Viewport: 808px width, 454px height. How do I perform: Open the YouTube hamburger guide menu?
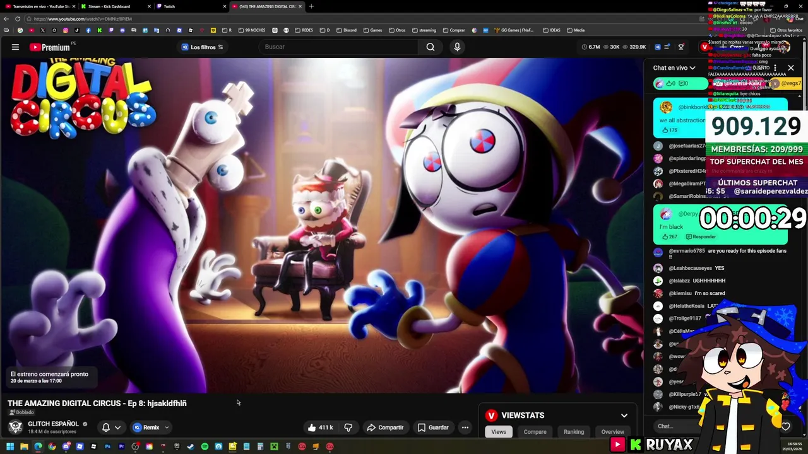click(15, 47)
